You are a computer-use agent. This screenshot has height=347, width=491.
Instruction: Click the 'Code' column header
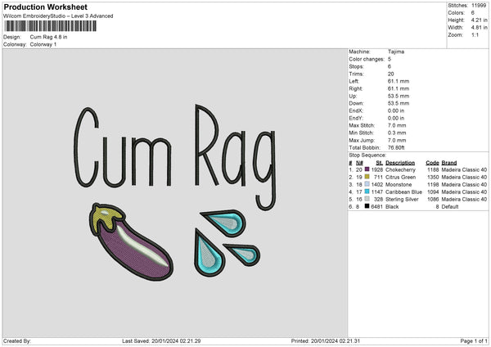tap(432, 163)
